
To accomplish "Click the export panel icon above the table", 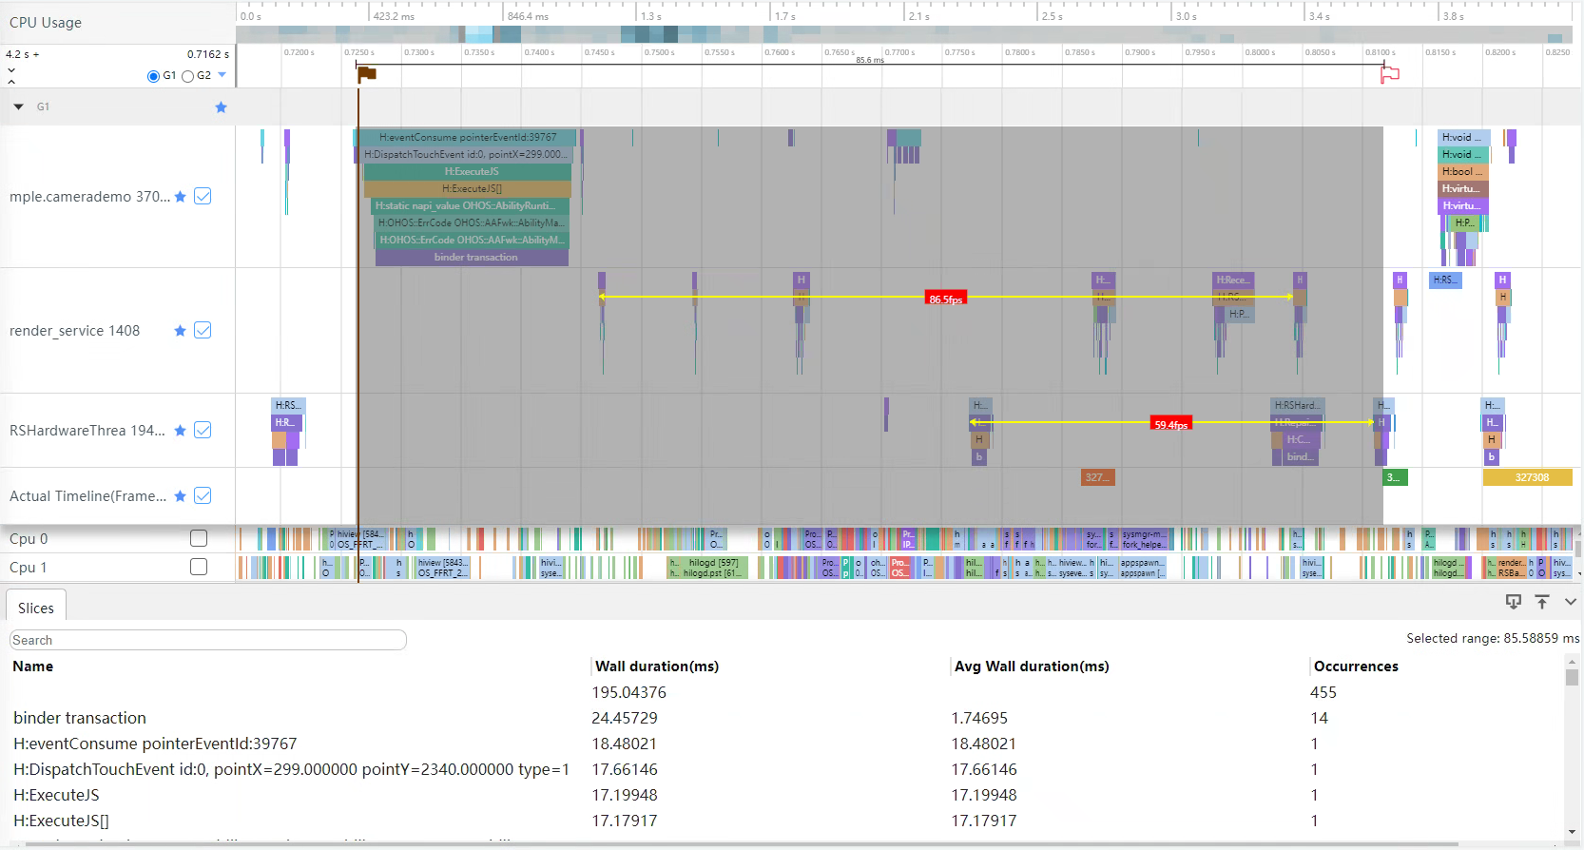I will coord(1514,602).
